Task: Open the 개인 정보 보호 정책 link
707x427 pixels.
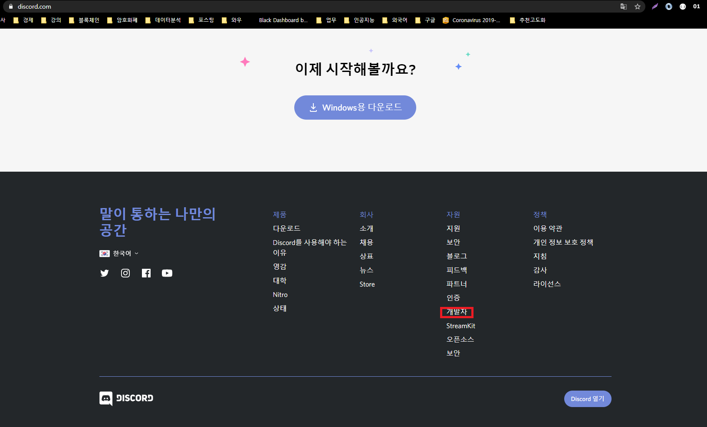Action: (x=563, y=242)
